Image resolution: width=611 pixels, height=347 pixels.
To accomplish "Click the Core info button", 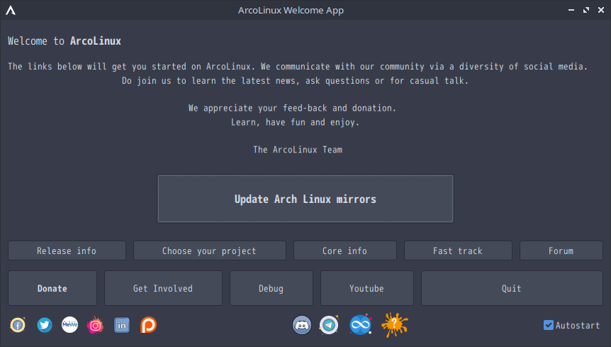I will pyautogui.click(x=345, y=250).
